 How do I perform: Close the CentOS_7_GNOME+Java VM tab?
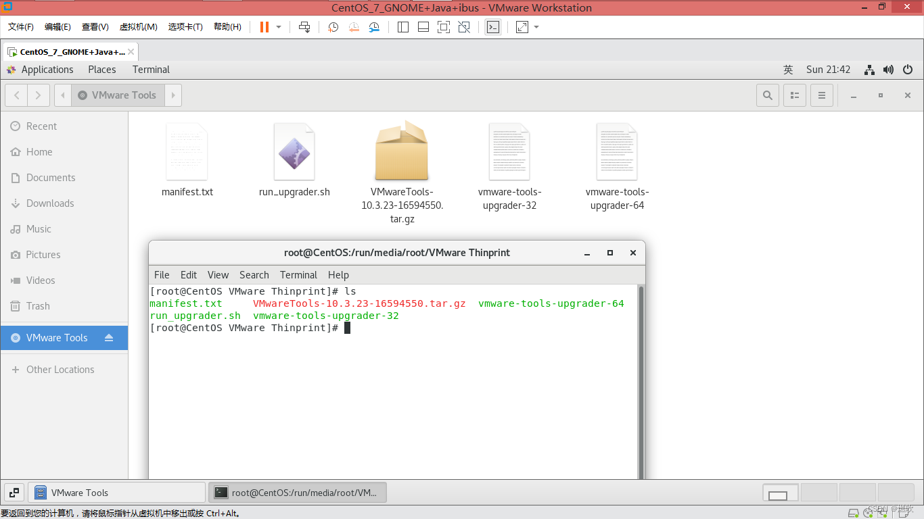pyautogui.click(x=131, y=52)
